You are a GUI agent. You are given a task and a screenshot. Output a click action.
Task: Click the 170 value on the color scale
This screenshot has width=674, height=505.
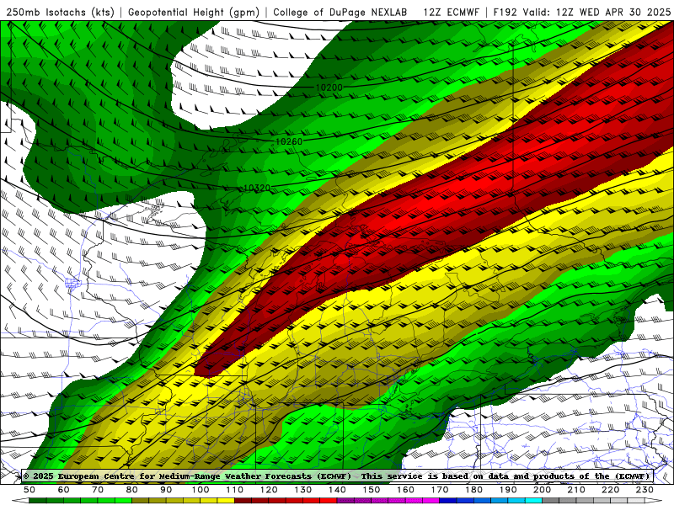[x=440, y=490]
